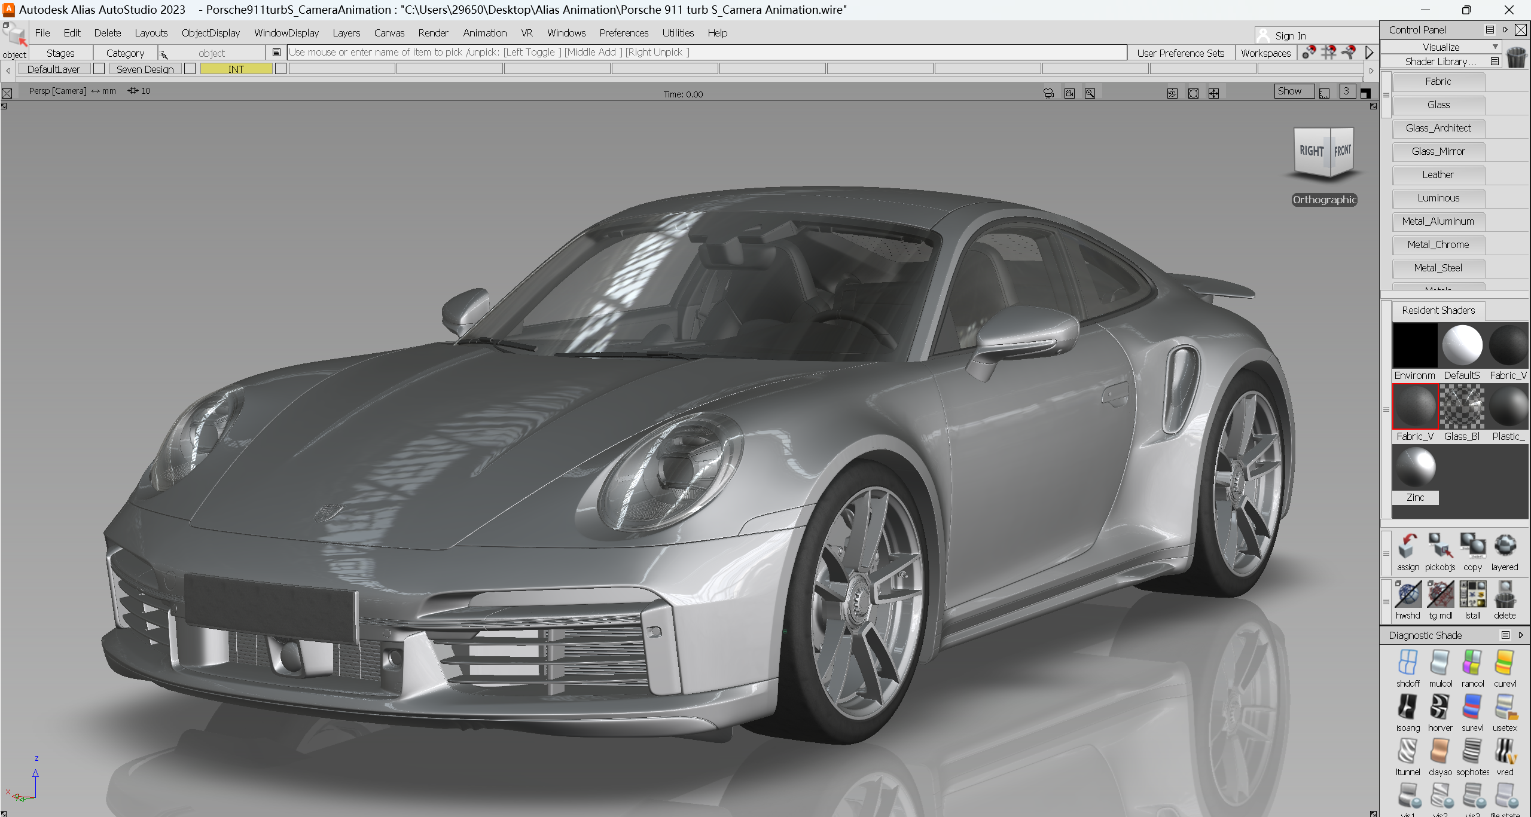Toggle the snap to grid magnet
The width and height of the screenshot is (1531, 817).
click(x=1328, y=53)
